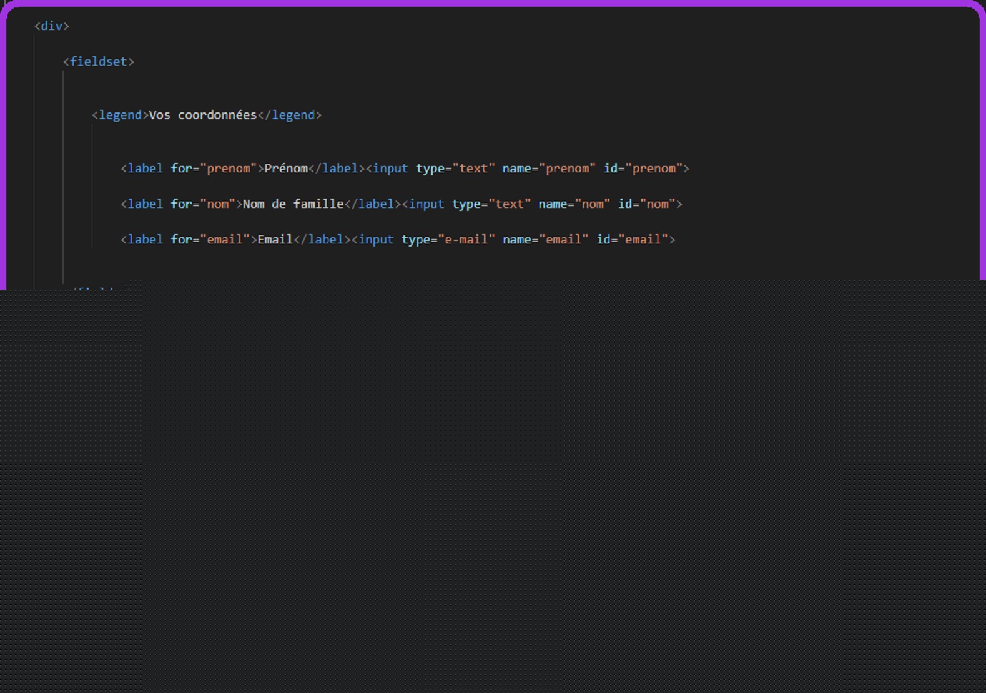
Task: Click the opening legend tag
Action: pos(120,115)
